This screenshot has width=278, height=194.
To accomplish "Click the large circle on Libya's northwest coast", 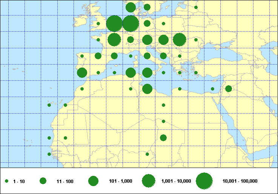I will coord(147,89).
